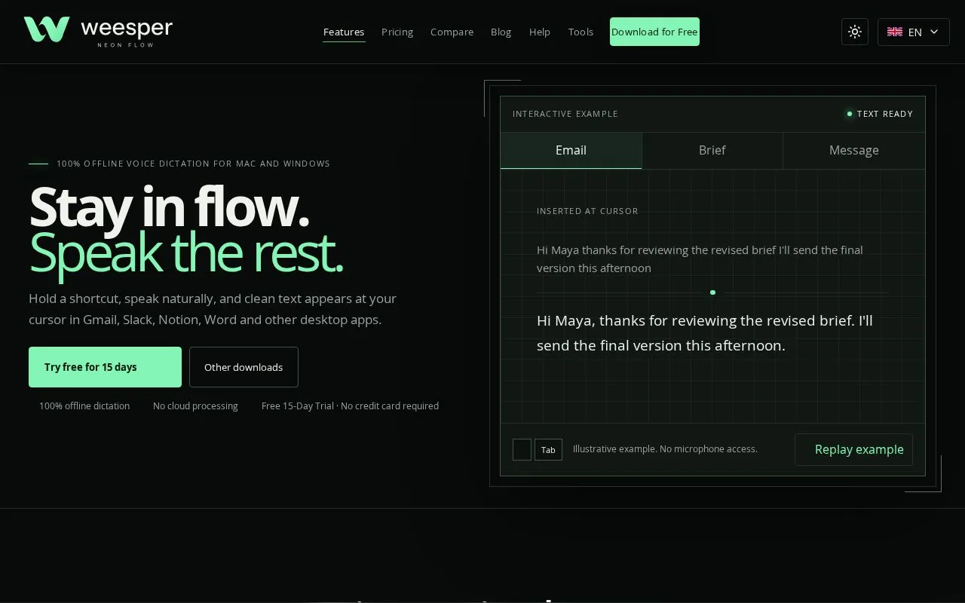Open the Features menu item

click(344, 32)
